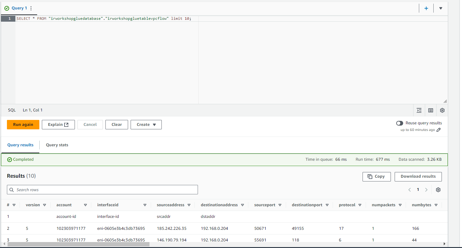Sort by interfaceid column
Image resolution: width=462 pixels, height=248 pixels.
[x=145, y=205]
